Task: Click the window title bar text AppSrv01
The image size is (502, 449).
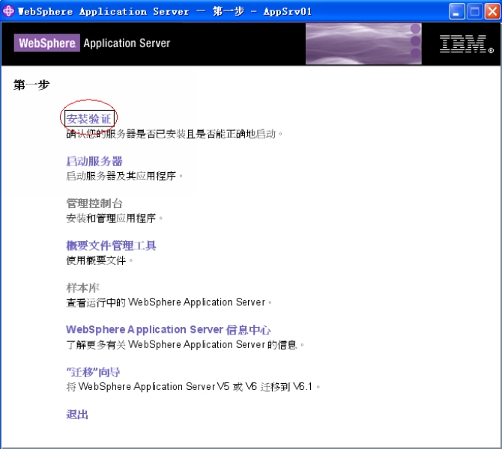Action: [x=288, y=11]
